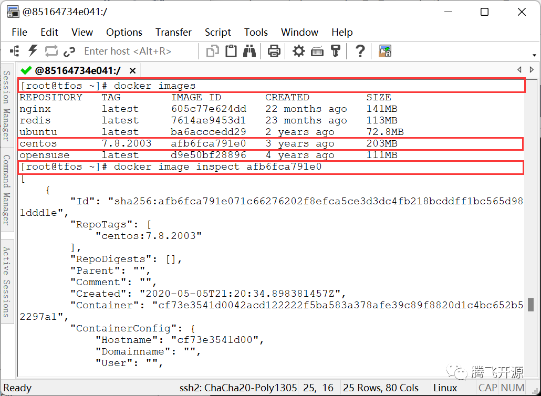Open the File menu

click(x=19, y=32)
